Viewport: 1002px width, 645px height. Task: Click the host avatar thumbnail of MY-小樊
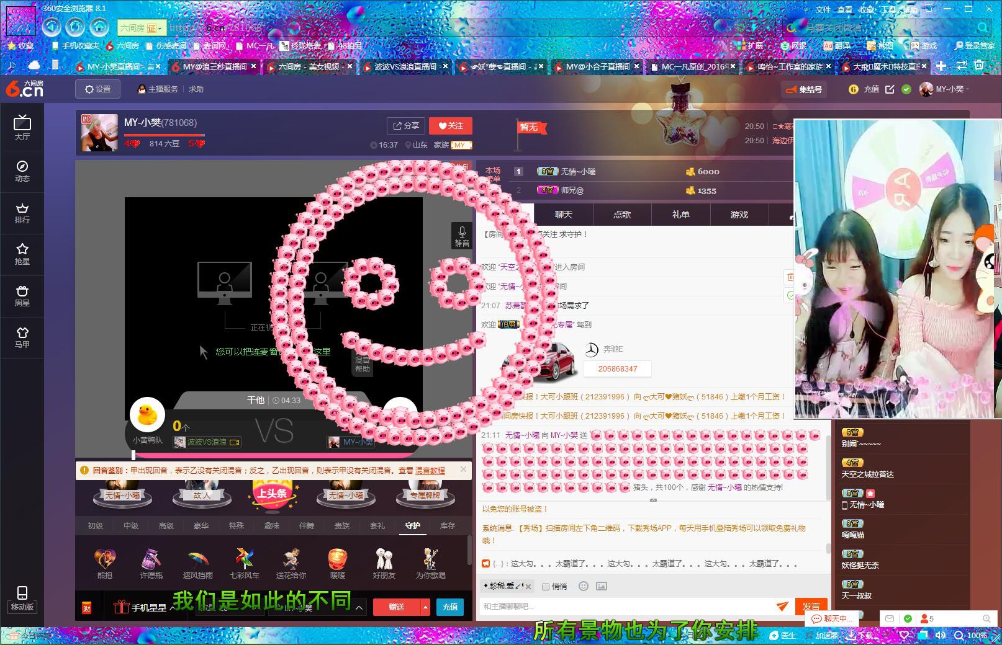(99, 133)
